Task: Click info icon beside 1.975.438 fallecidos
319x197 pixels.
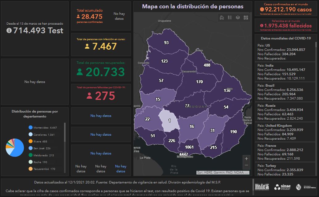Action: pos(262,26)
